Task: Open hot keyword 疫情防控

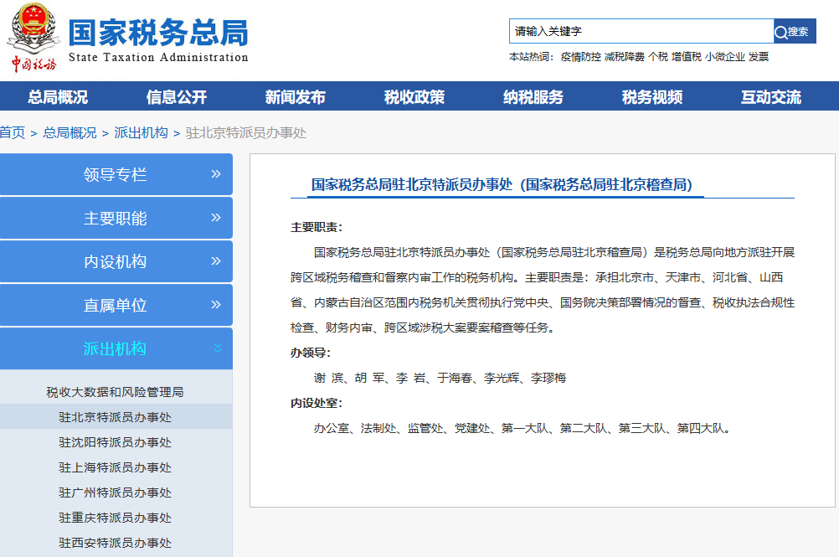Action: (x=580, y=57)
